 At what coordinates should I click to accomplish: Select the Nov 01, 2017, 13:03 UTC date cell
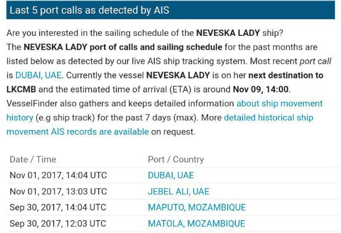coord(58,192)
